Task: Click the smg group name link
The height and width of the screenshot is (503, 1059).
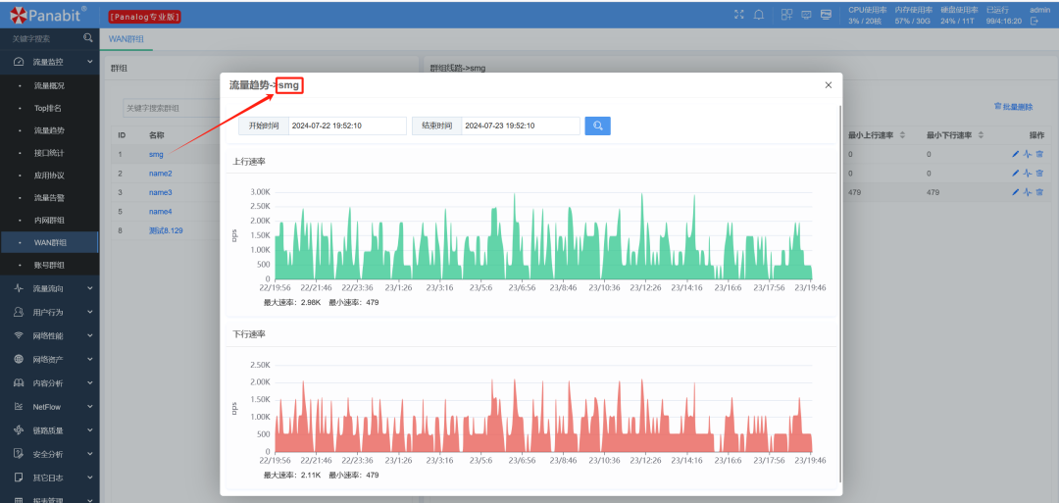Action: (156, 154)
